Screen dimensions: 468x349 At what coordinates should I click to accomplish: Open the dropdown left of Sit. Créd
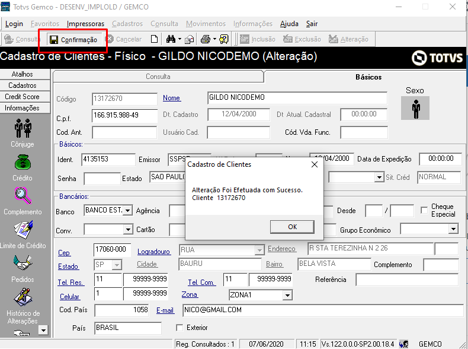379,177
